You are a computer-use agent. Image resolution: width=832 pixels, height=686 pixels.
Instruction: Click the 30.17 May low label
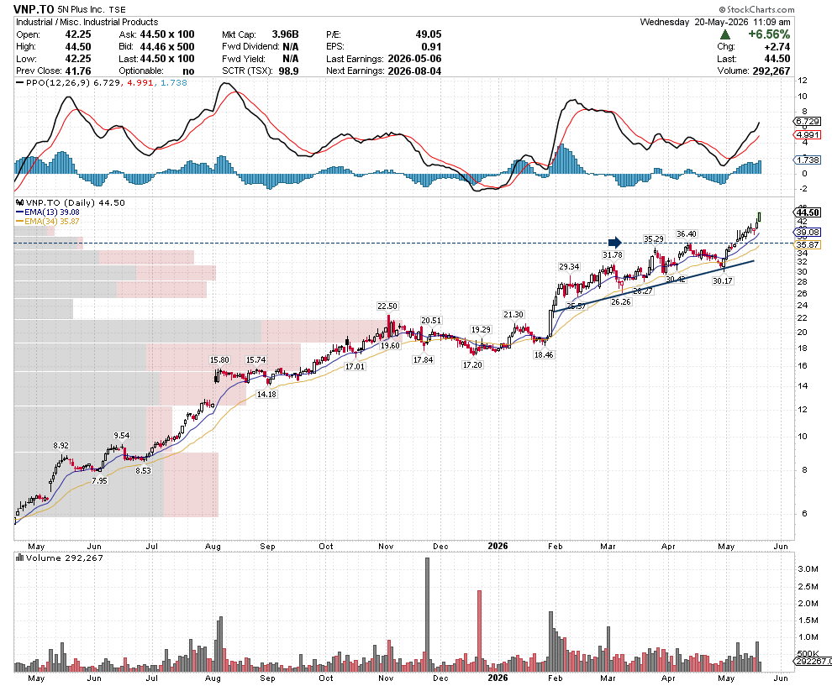click(x=723, y=281)
